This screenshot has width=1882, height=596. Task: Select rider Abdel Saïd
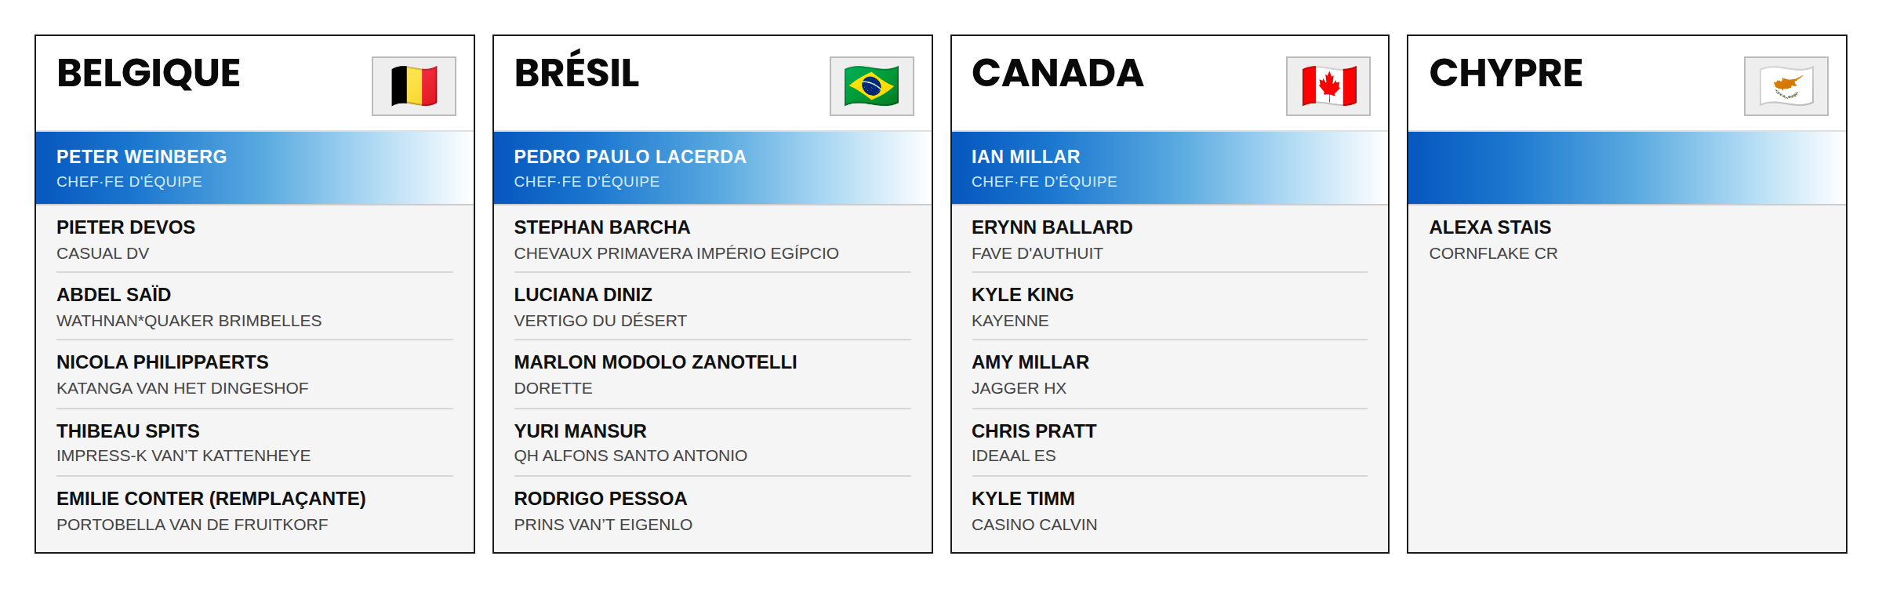(255, 307)
